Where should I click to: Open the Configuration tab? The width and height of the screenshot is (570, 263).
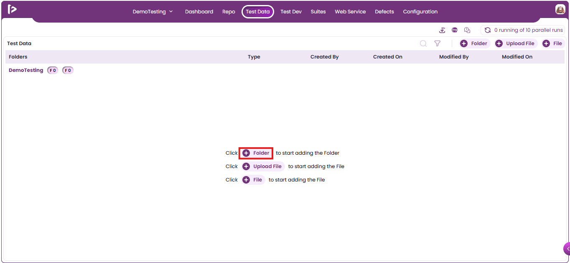coord(420,12)
